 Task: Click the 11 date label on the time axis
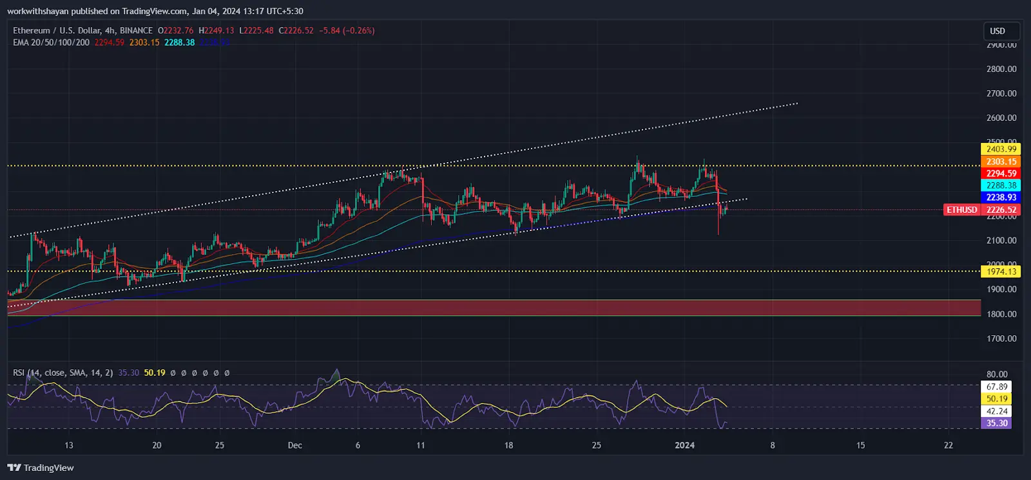coord(421,445)
